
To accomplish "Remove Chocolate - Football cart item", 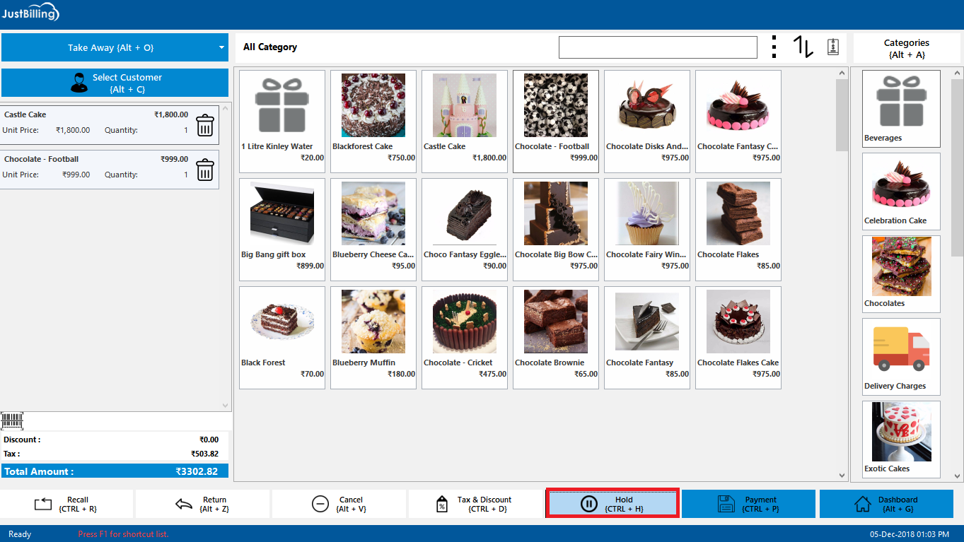I will tap(204, 170).
